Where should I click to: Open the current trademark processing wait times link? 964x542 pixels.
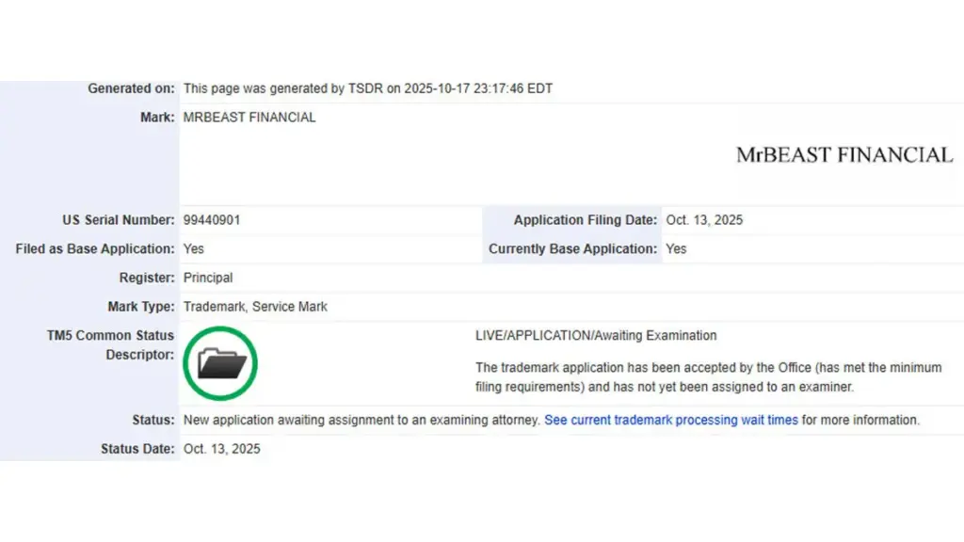click(670, 421)
